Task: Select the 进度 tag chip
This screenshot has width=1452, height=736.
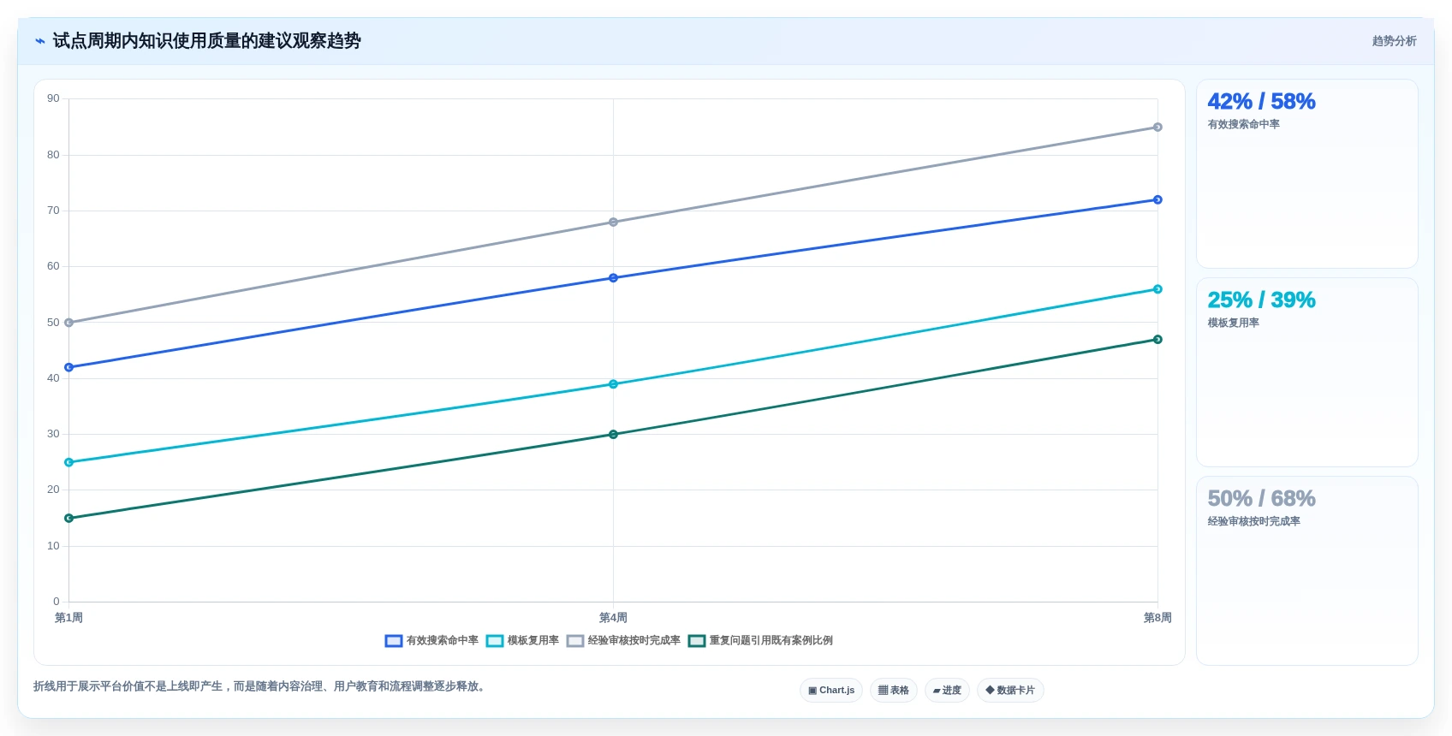Action: [947, 691]
